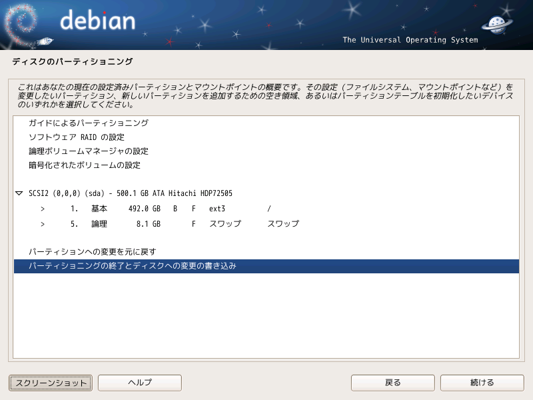Image resolution: width=533 pixels, height=400 pixels.
Task: Click the F flag on partition 1 row
Action: coord(193,209)
